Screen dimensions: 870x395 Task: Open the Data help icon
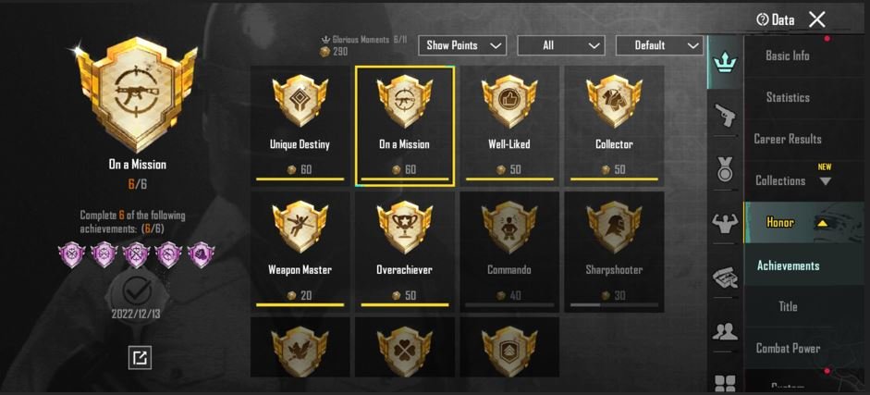point(763,20)
